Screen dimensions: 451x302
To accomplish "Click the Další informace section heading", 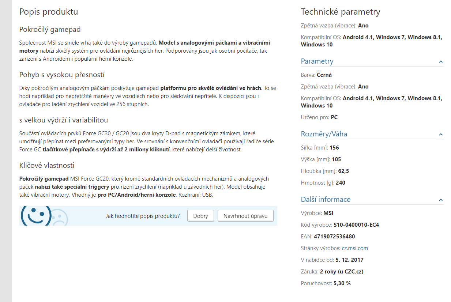I will [x=326, y=199].
